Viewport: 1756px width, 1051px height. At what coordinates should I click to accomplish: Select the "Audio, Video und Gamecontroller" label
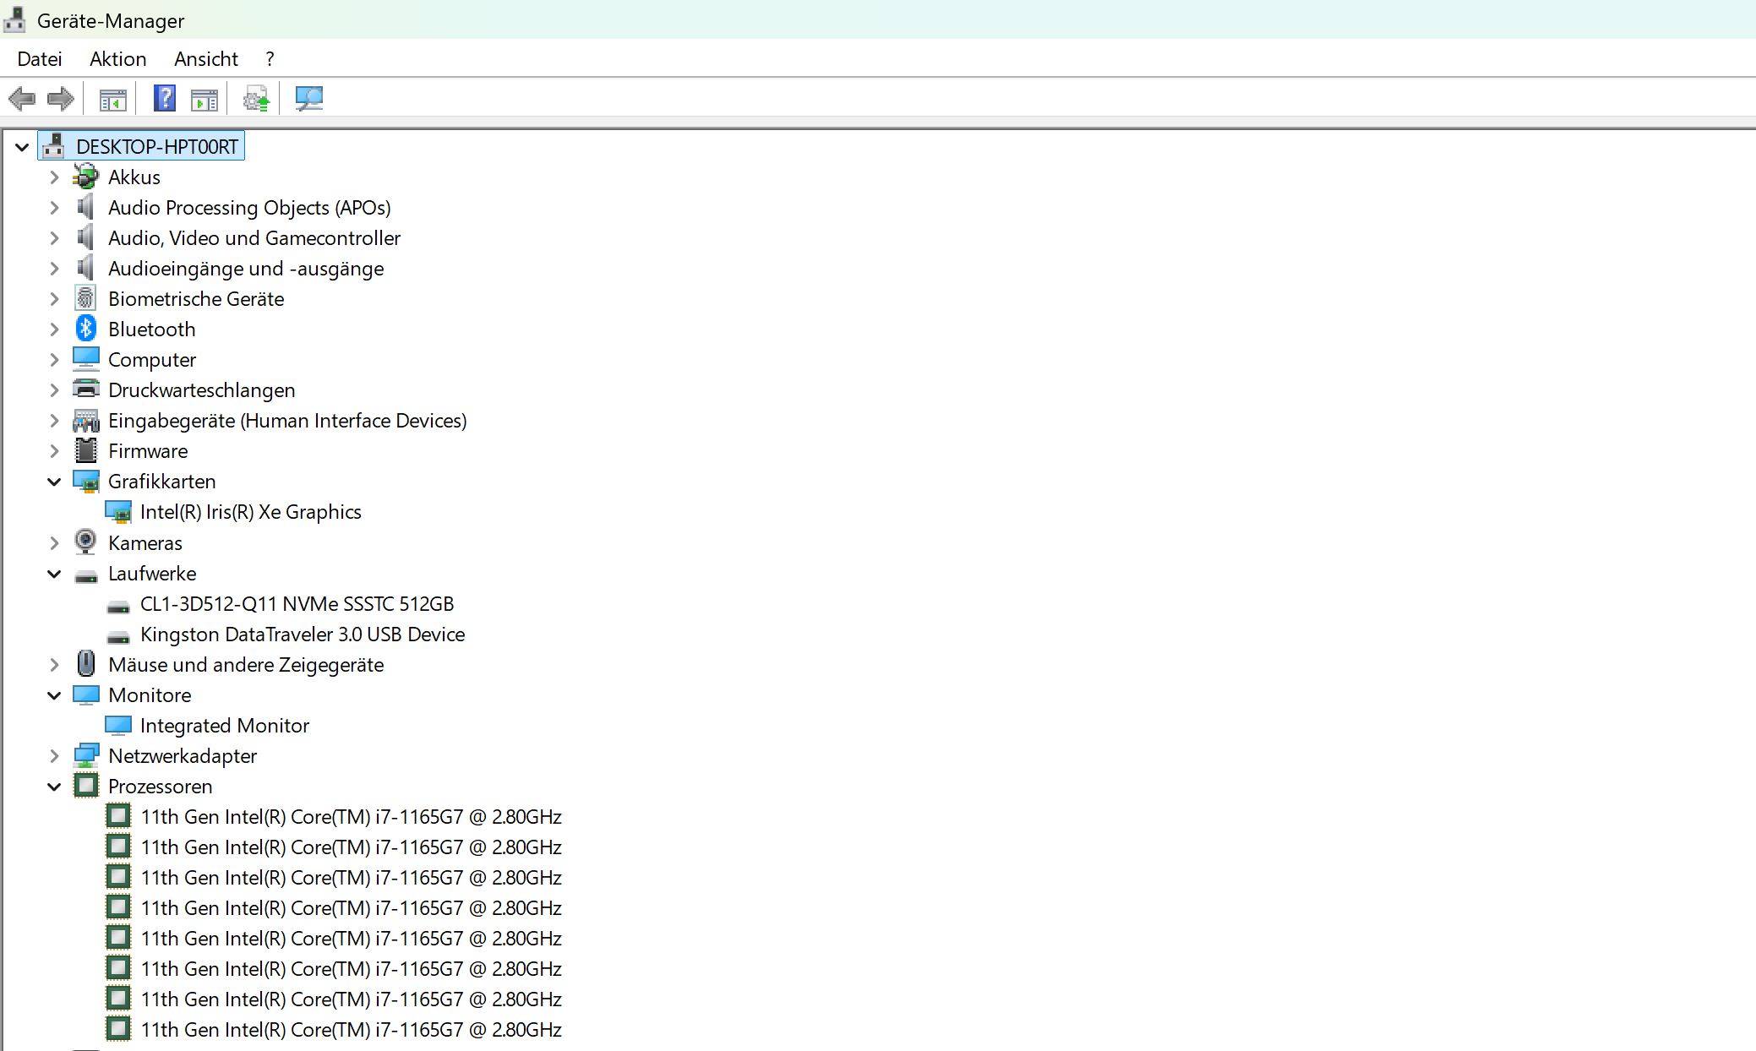tap(254, 238)
